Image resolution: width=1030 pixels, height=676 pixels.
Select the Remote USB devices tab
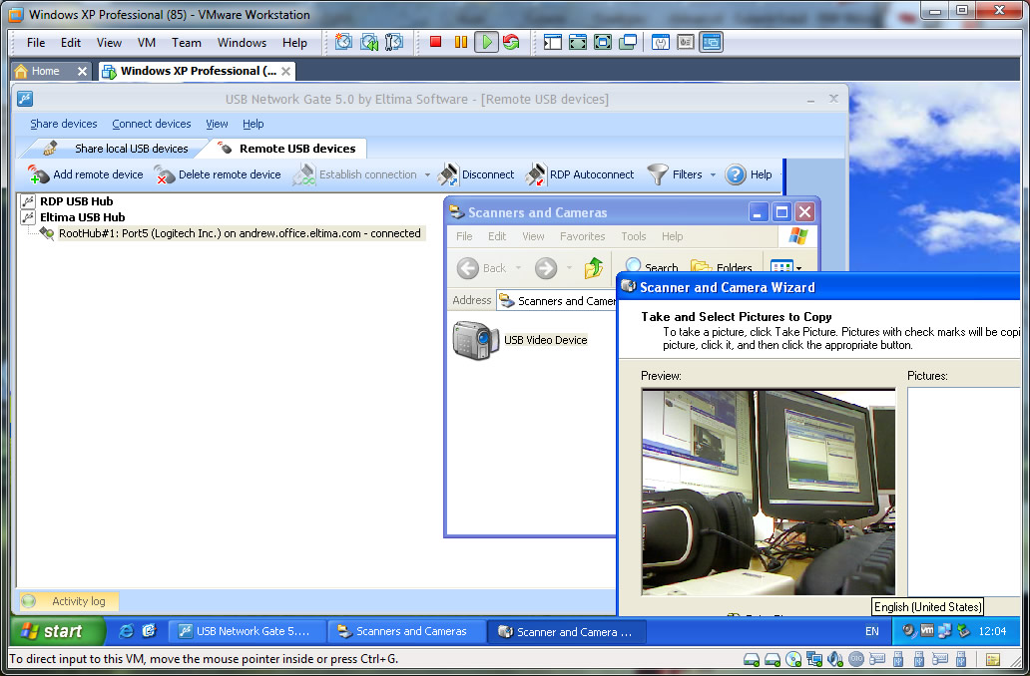coord(287,149)
